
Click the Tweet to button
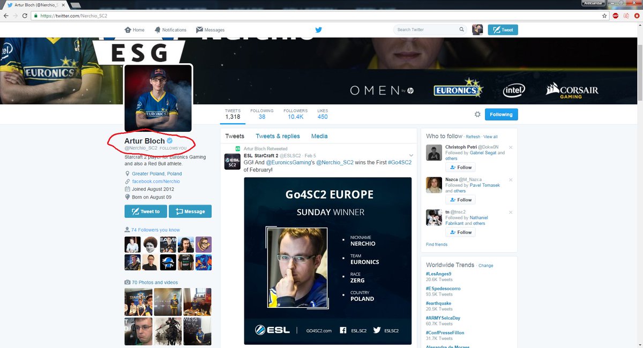point(146,211)
